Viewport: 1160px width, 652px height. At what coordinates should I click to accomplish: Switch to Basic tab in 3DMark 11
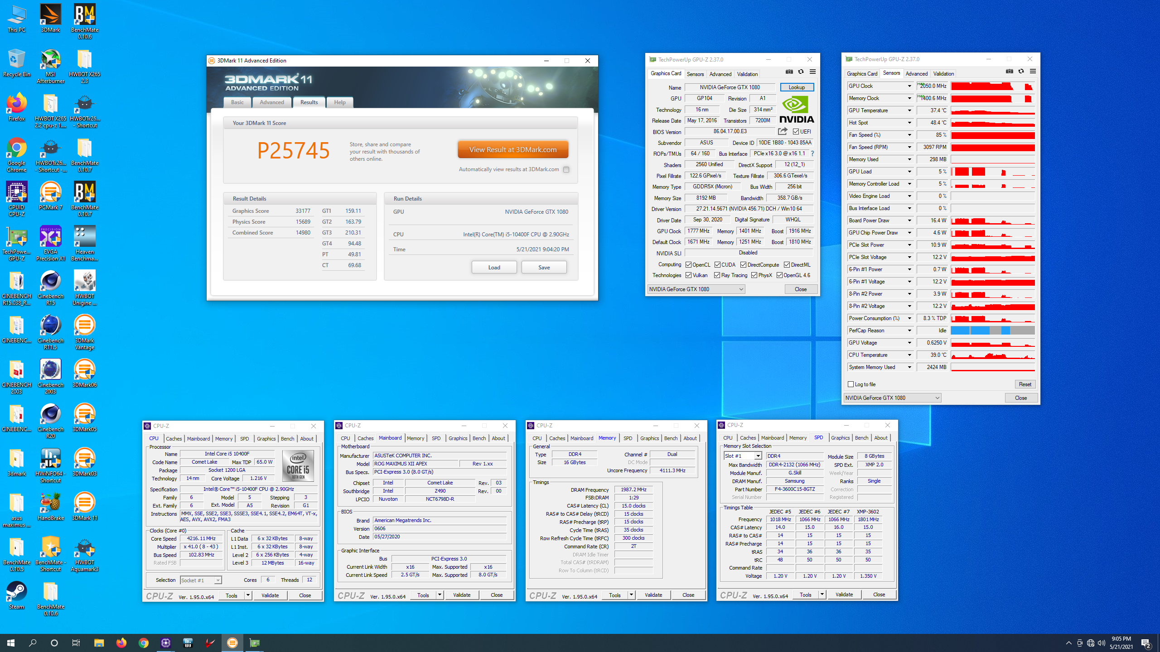coord(237,102)
